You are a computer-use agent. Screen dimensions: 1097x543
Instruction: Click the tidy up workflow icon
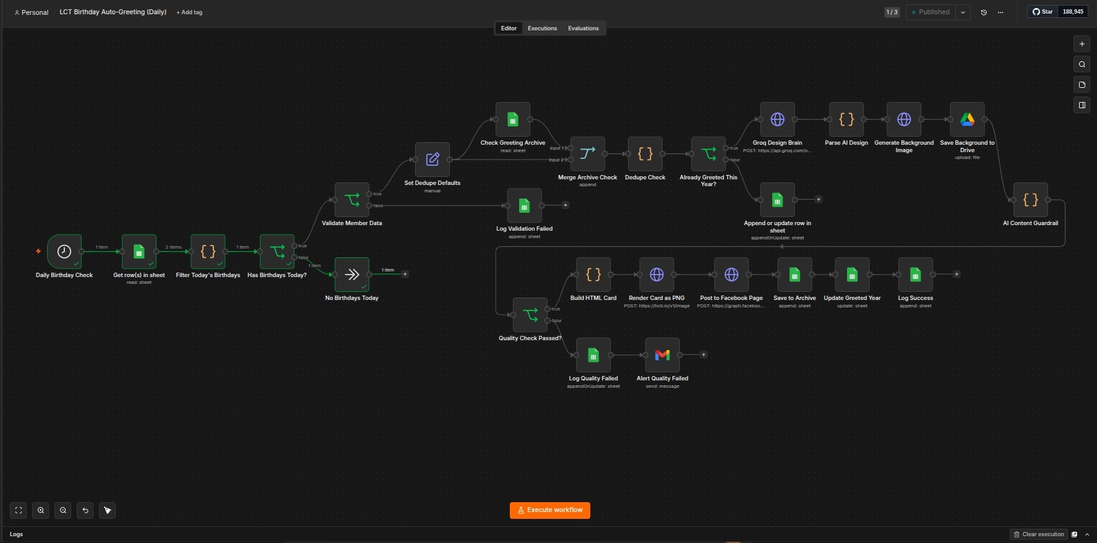pyautogui.click(x=108, y=510)
